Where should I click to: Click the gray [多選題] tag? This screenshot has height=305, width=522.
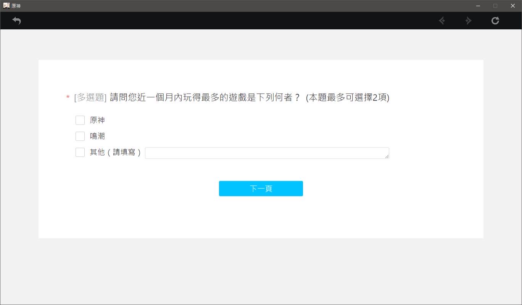90,98
